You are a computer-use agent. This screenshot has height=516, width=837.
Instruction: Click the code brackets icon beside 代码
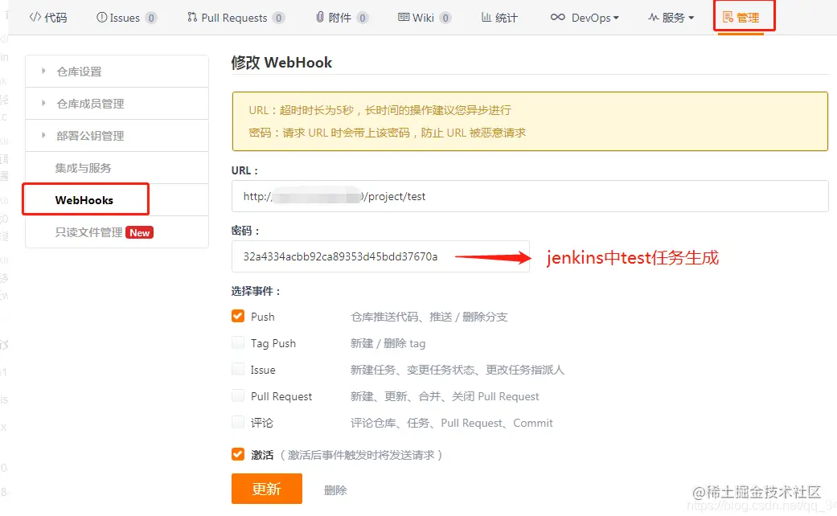point(35,17)
